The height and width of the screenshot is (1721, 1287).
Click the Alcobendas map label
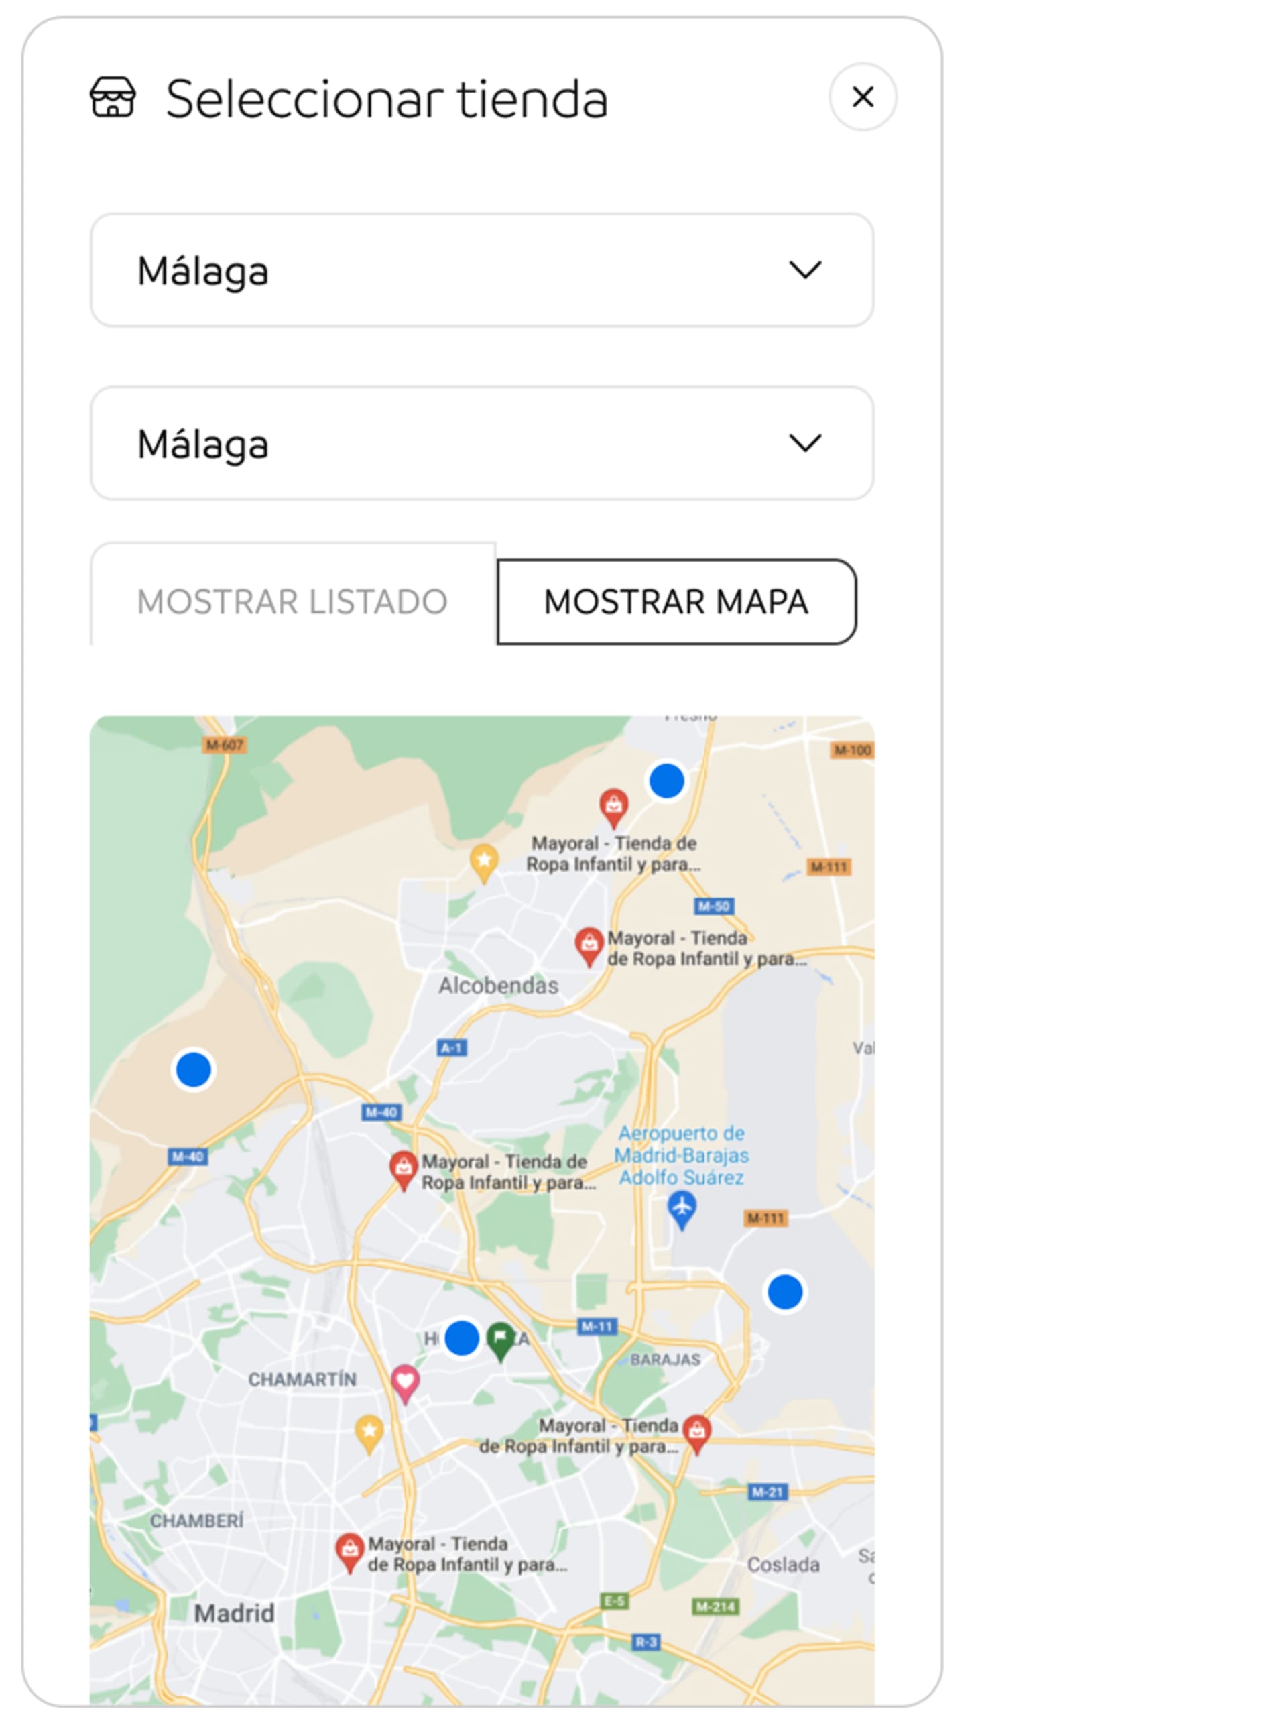tap(498, 986)
